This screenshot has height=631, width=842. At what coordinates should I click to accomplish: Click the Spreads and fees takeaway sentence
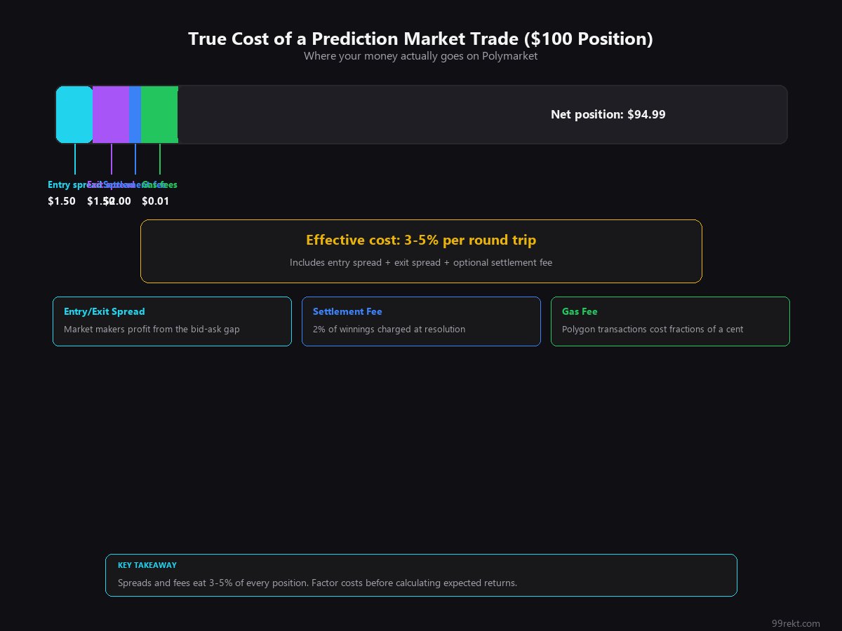click(317, 583)
